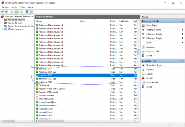Click the Filtrar por Perfil funnel icon
Image resolution: width=185 pixels, height=127 pixels.
coord(143,30)
